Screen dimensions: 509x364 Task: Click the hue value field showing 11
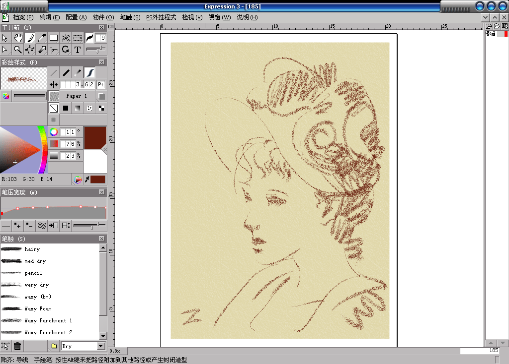click(x=68, y=132)
